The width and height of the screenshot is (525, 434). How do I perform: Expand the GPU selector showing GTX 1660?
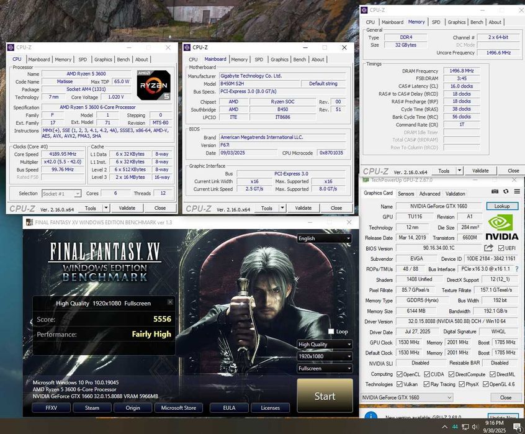423,397
